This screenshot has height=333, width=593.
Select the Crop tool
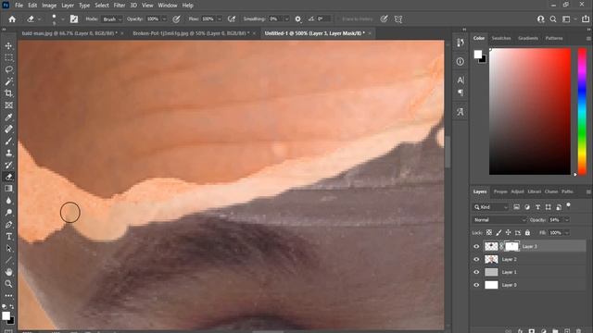pyautogui.click(x=8, y=93)
